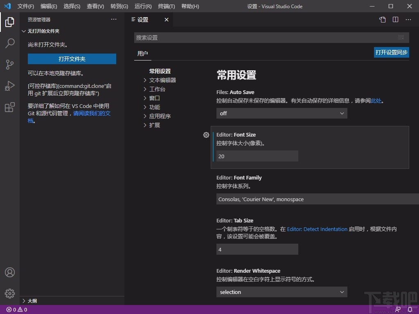Click errors and warnings indicator in status bar

[16, 310]
